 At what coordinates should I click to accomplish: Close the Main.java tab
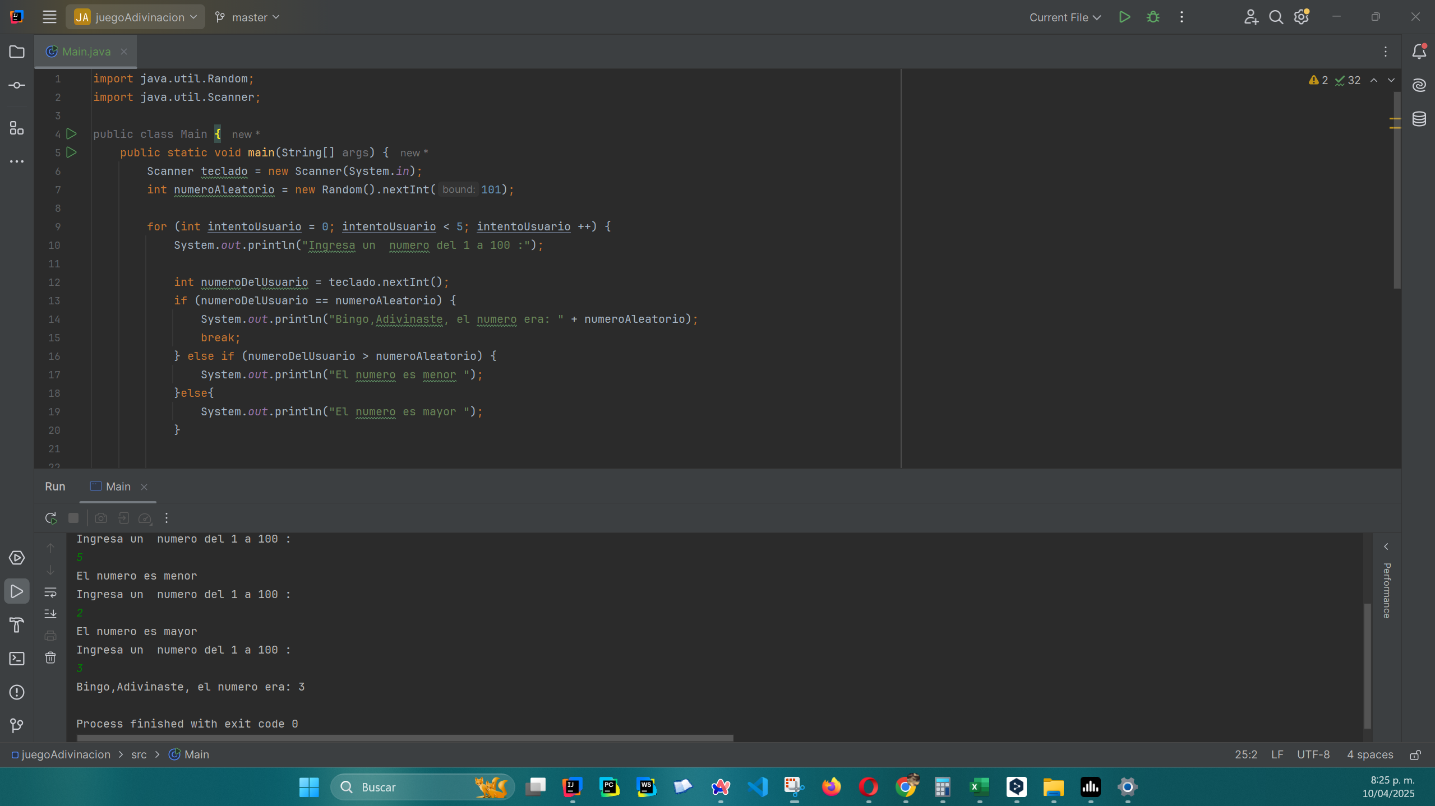point(124,52)
